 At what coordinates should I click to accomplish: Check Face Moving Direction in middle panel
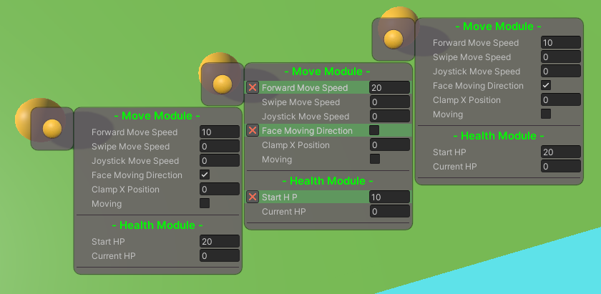374,130
